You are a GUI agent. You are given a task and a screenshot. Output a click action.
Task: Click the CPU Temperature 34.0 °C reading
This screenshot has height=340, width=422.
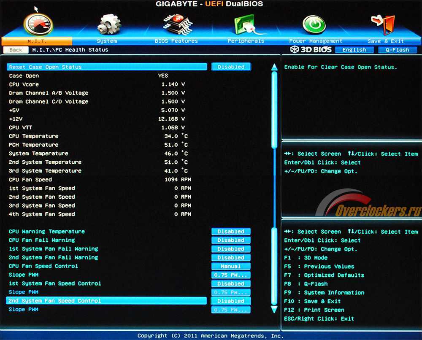pos(176,136)
